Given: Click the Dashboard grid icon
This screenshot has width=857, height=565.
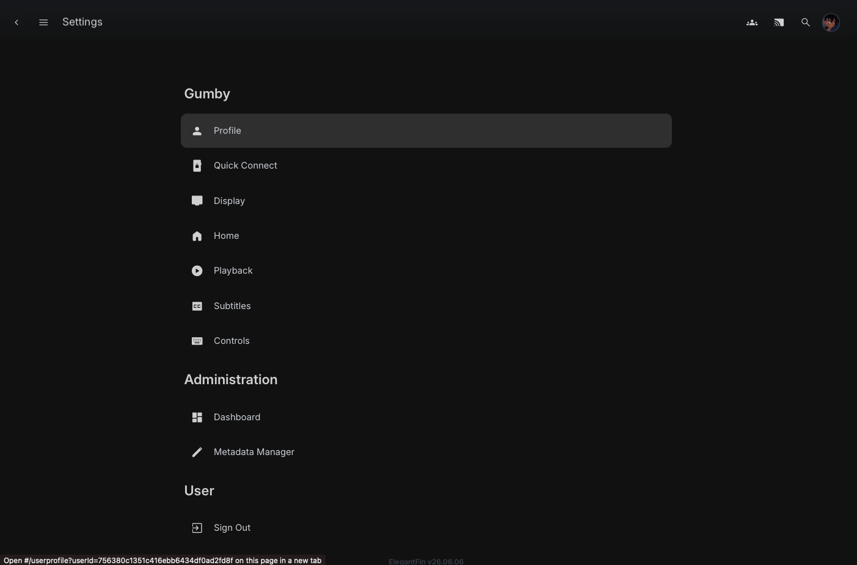Looking at the screenshot, I should click(x=197, y=417).
